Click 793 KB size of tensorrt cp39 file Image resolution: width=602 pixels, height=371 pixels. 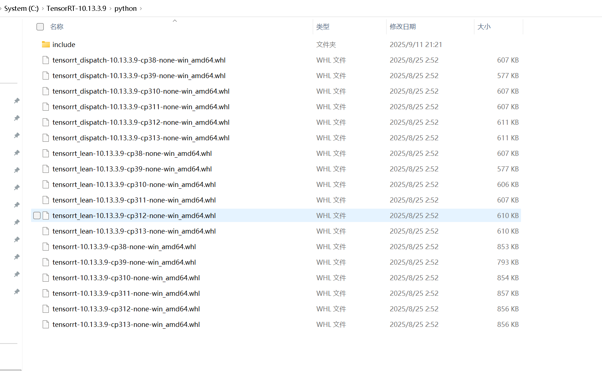pyautogui.click(x=508, y=262)
